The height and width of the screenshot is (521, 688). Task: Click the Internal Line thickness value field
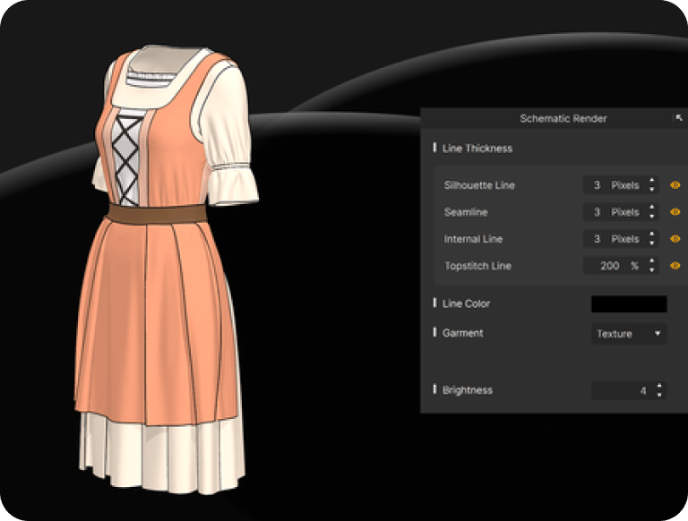click(x=597, y=239)
